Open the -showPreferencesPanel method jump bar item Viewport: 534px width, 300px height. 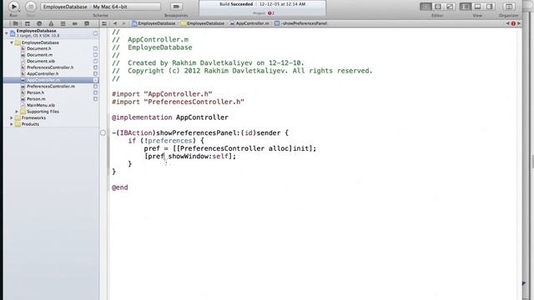point(300,23)
